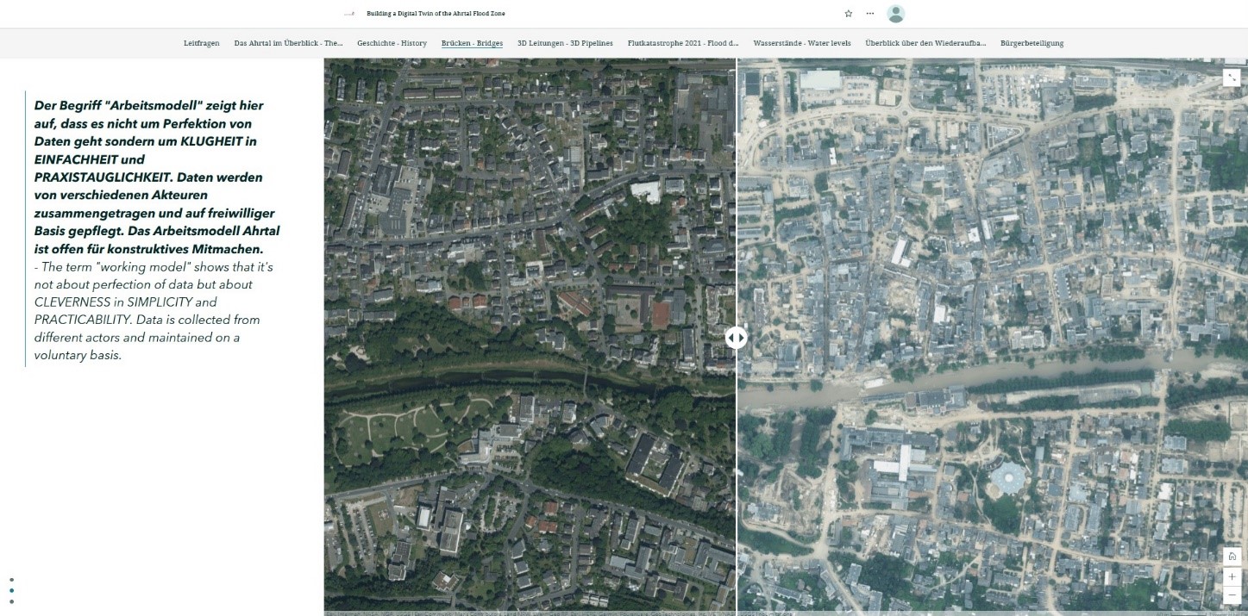Open the more options ellipsis menu
This screenshot has width=1248, height=616.
pos(870,13)
